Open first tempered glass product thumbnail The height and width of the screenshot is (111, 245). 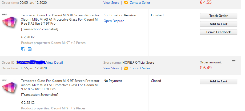pyautogui.click(x=10, y=21)
